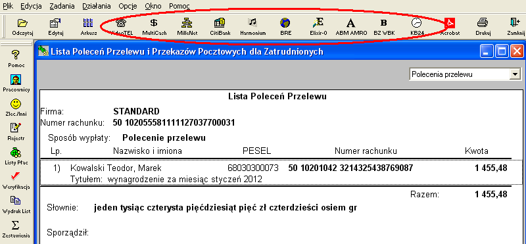Click the Numer rachunku column header
Viewport: 526px width, 244px height.
click(x=366, y=151)
